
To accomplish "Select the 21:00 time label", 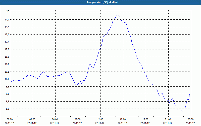I will click(x=168, y=119).
